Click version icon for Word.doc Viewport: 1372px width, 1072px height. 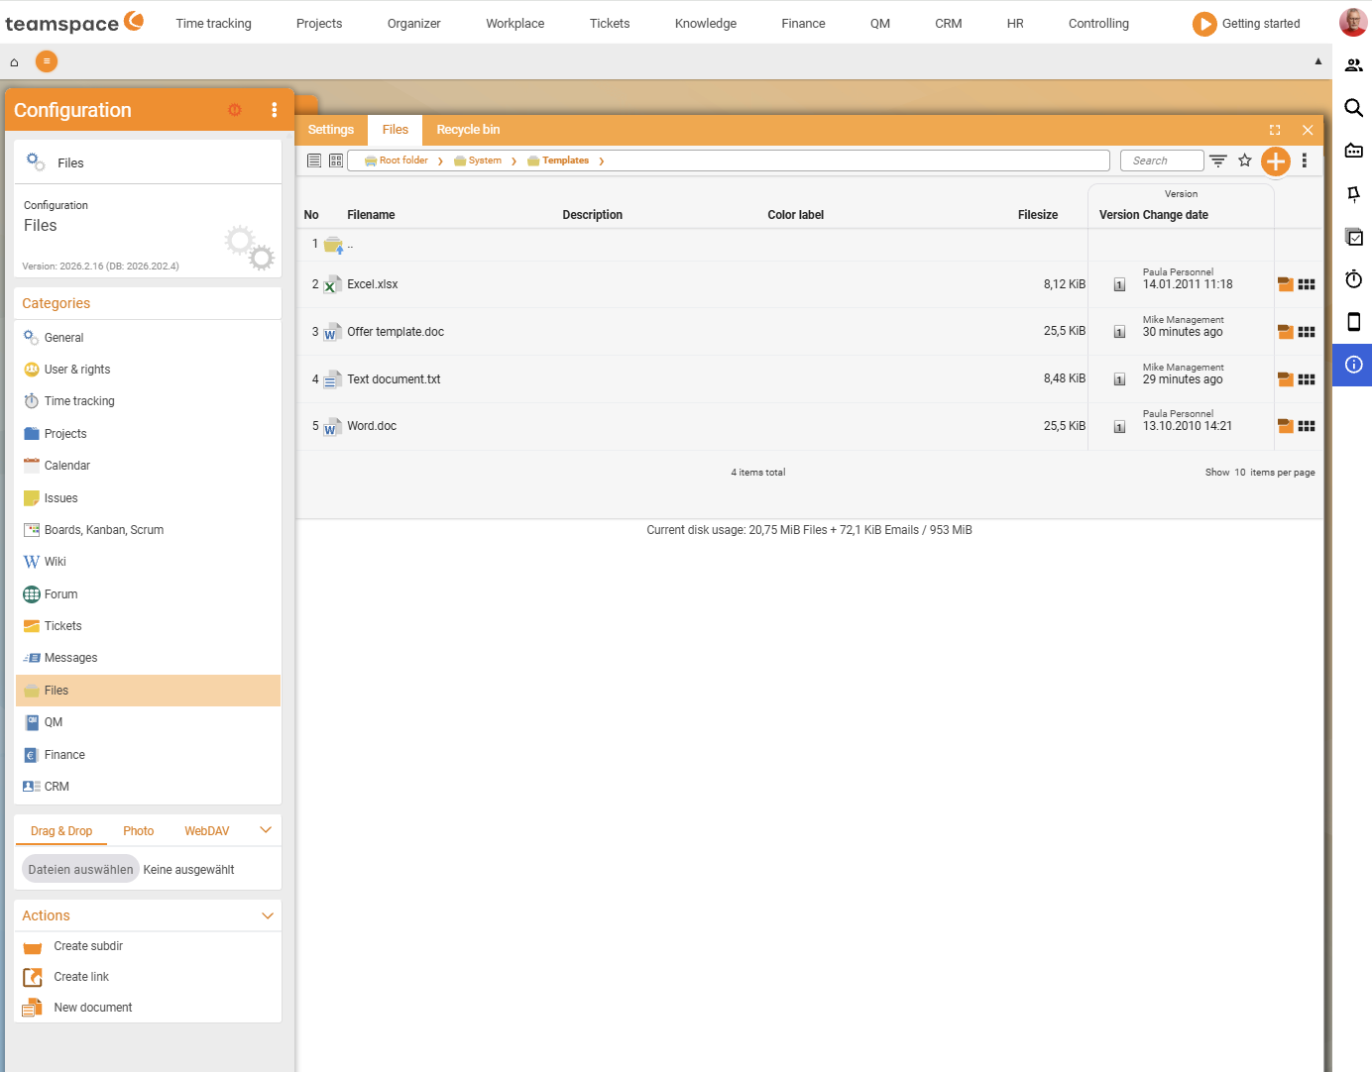pos(1119,427)
